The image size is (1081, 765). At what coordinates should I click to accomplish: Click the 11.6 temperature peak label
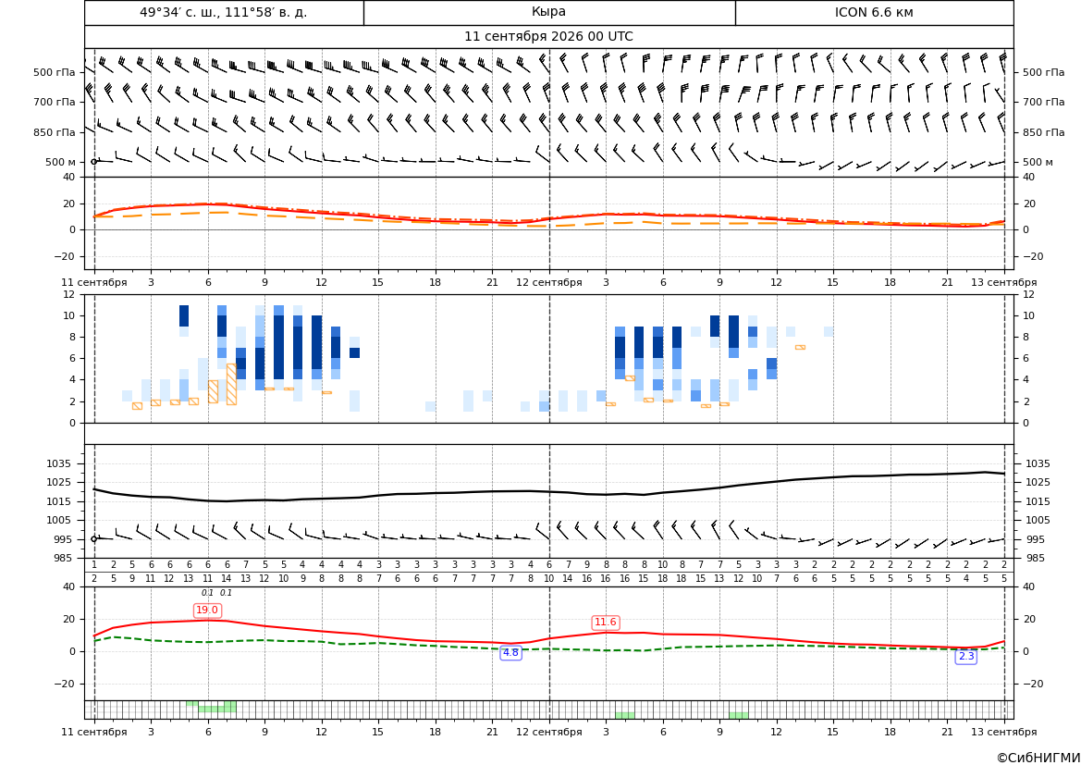(606, 623)
